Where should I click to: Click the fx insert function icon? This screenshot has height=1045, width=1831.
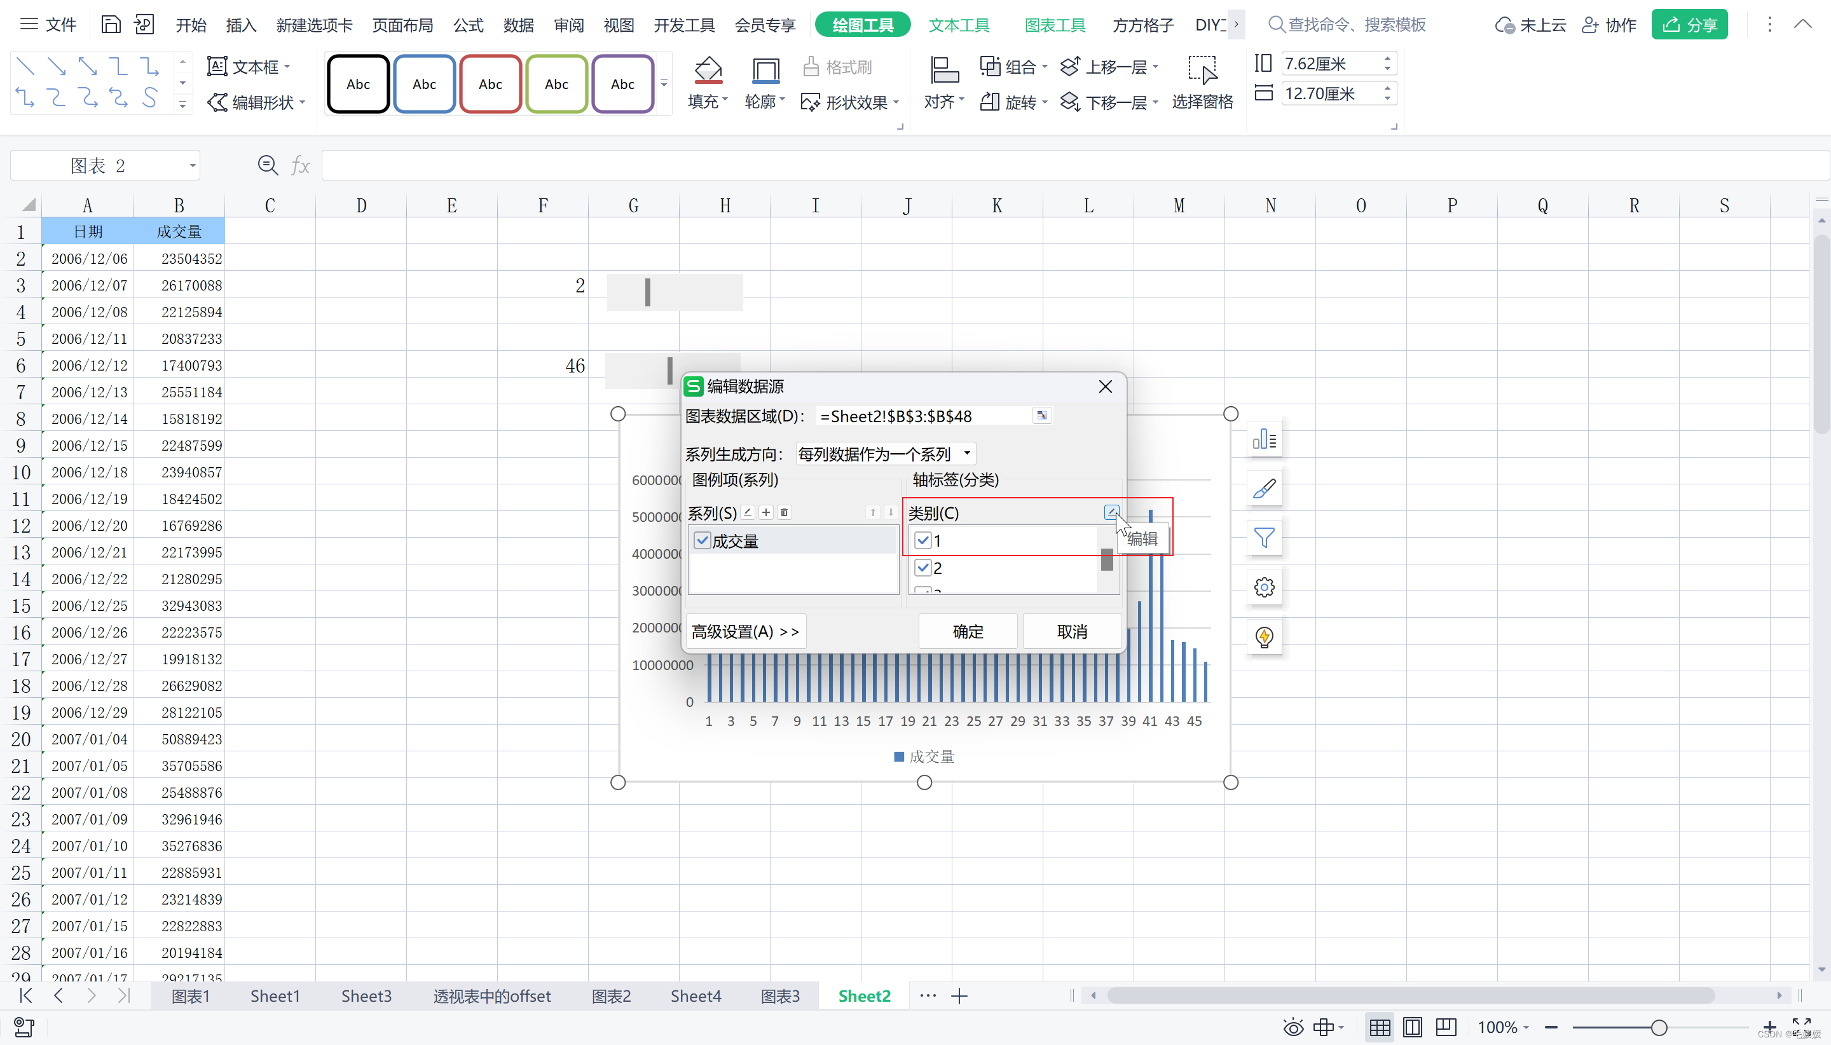pos(300,166)
